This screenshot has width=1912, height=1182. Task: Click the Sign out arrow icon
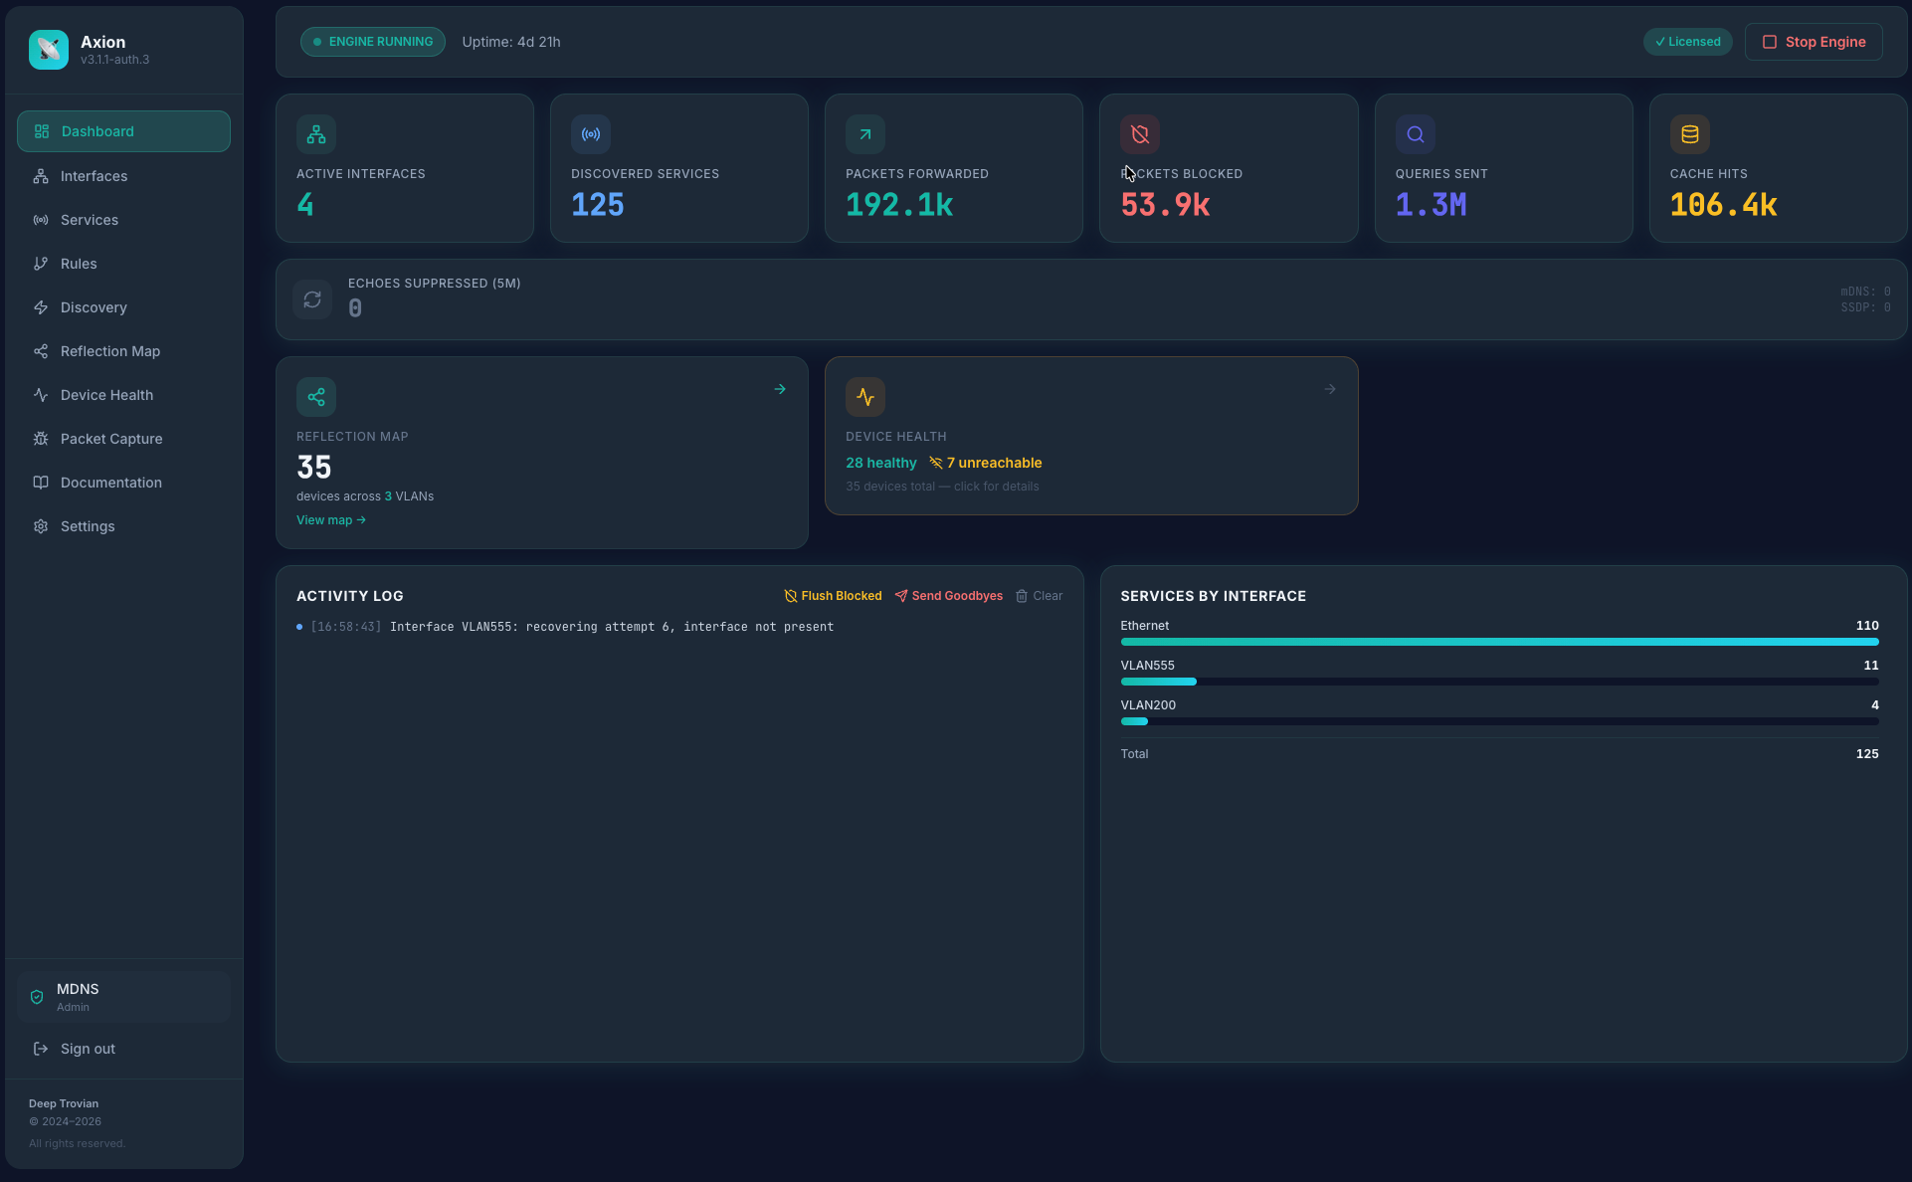[x=41, y=1049]
